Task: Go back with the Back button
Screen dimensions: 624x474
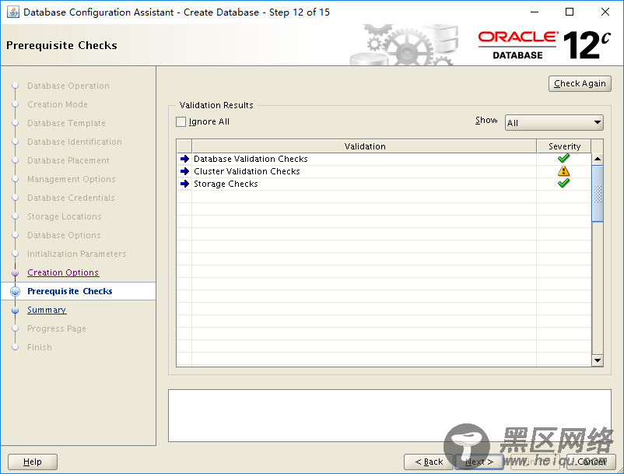Action: click(x=429, y=462)
